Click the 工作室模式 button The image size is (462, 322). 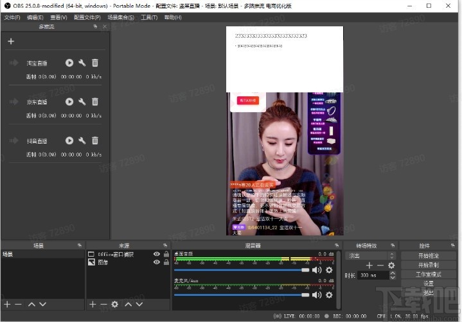429,275
